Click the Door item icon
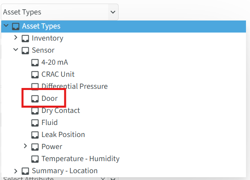 35,98
